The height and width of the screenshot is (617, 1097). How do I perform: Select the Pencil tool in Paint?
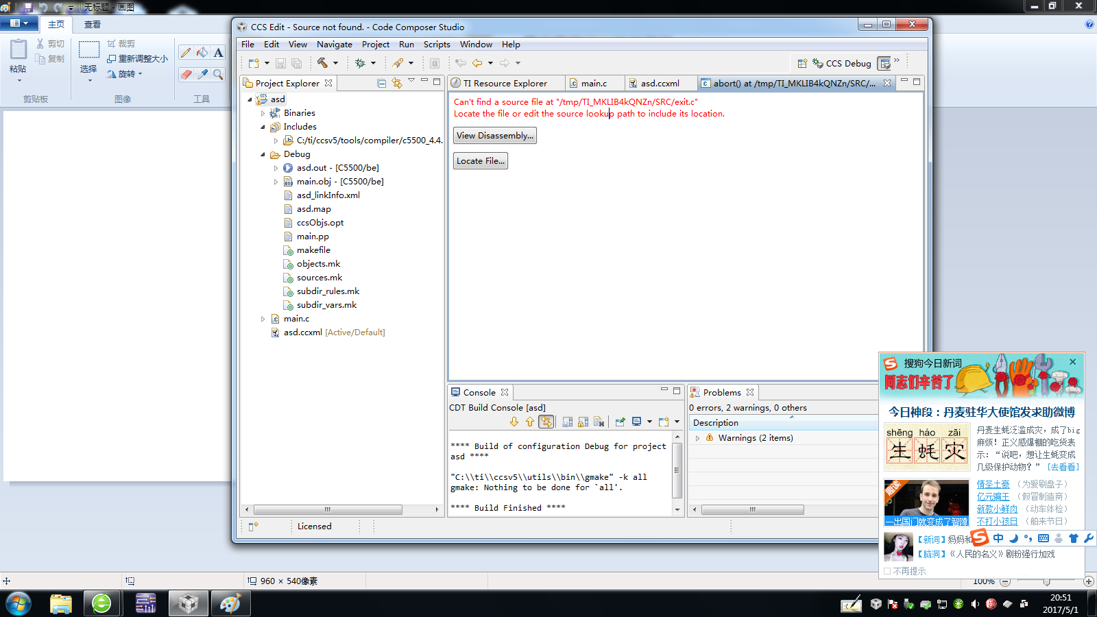tap(186, 53)
